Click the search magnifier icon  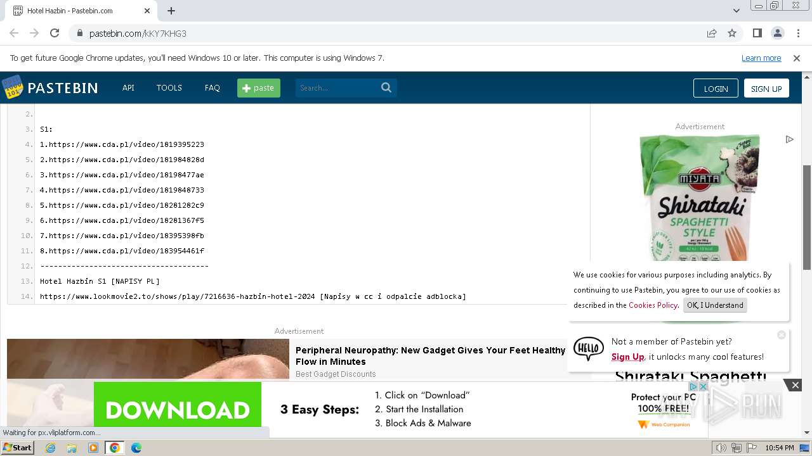pos(386,87)
